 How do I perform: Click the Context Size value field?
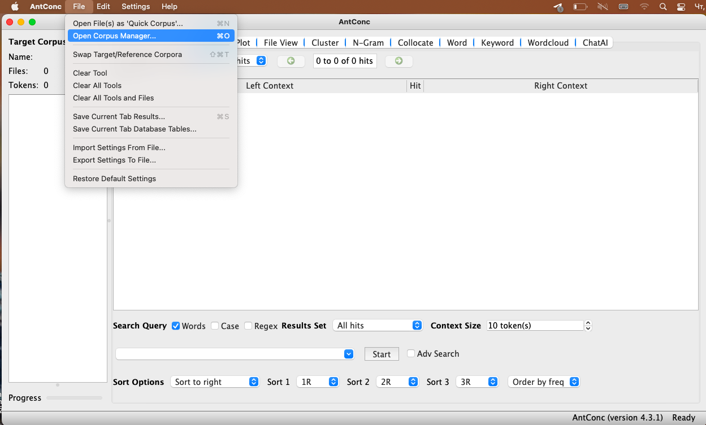tap(535, 326)
